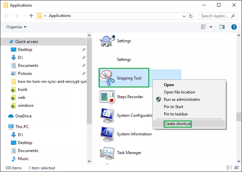Click the Quick access star icon
This screenshot has width=242, height=172.
tap(11, 42)
